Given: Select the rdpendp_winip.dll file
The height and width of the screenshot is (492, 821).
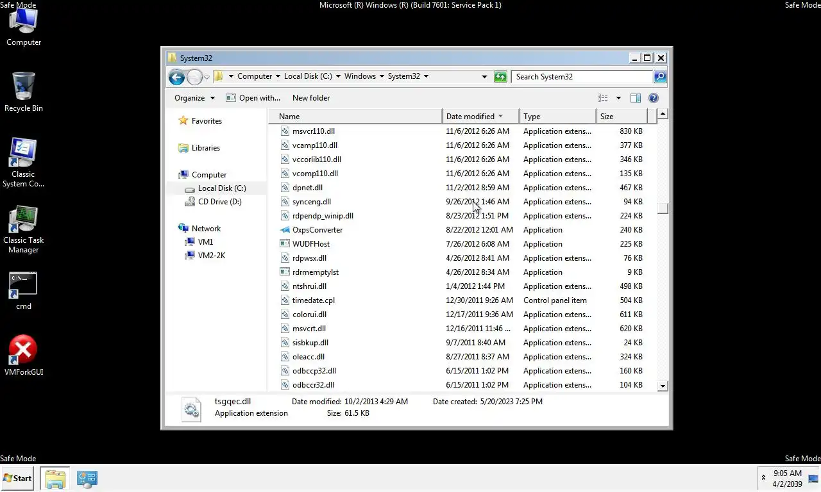Looking at the screenshot, I should coord(323,216).
